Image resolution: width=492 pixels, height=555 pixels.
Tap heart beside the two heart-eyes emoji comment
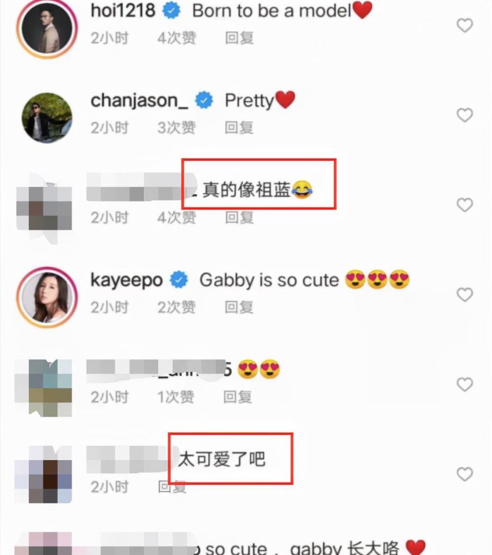(x=464, y=385)
